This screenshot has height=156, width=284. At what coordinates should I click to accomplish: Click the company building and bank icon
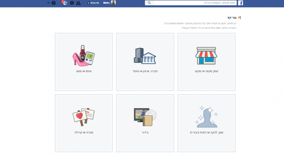pyautogui.click(x=145, y=56)
